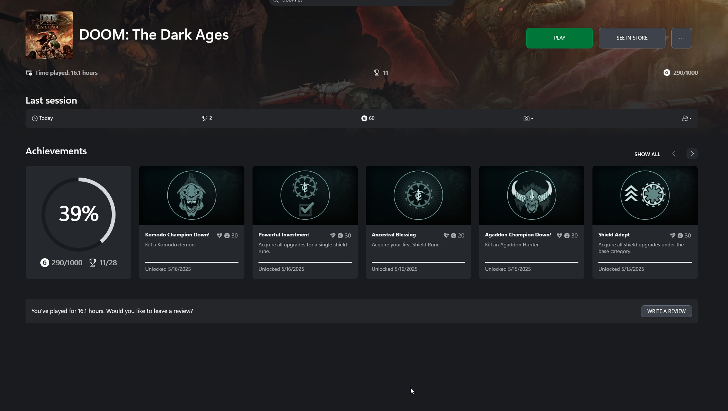The height and width of the screenshot is (411, 728).
Task: Click Shield Adept progress bar
Action: coord(645,262)
